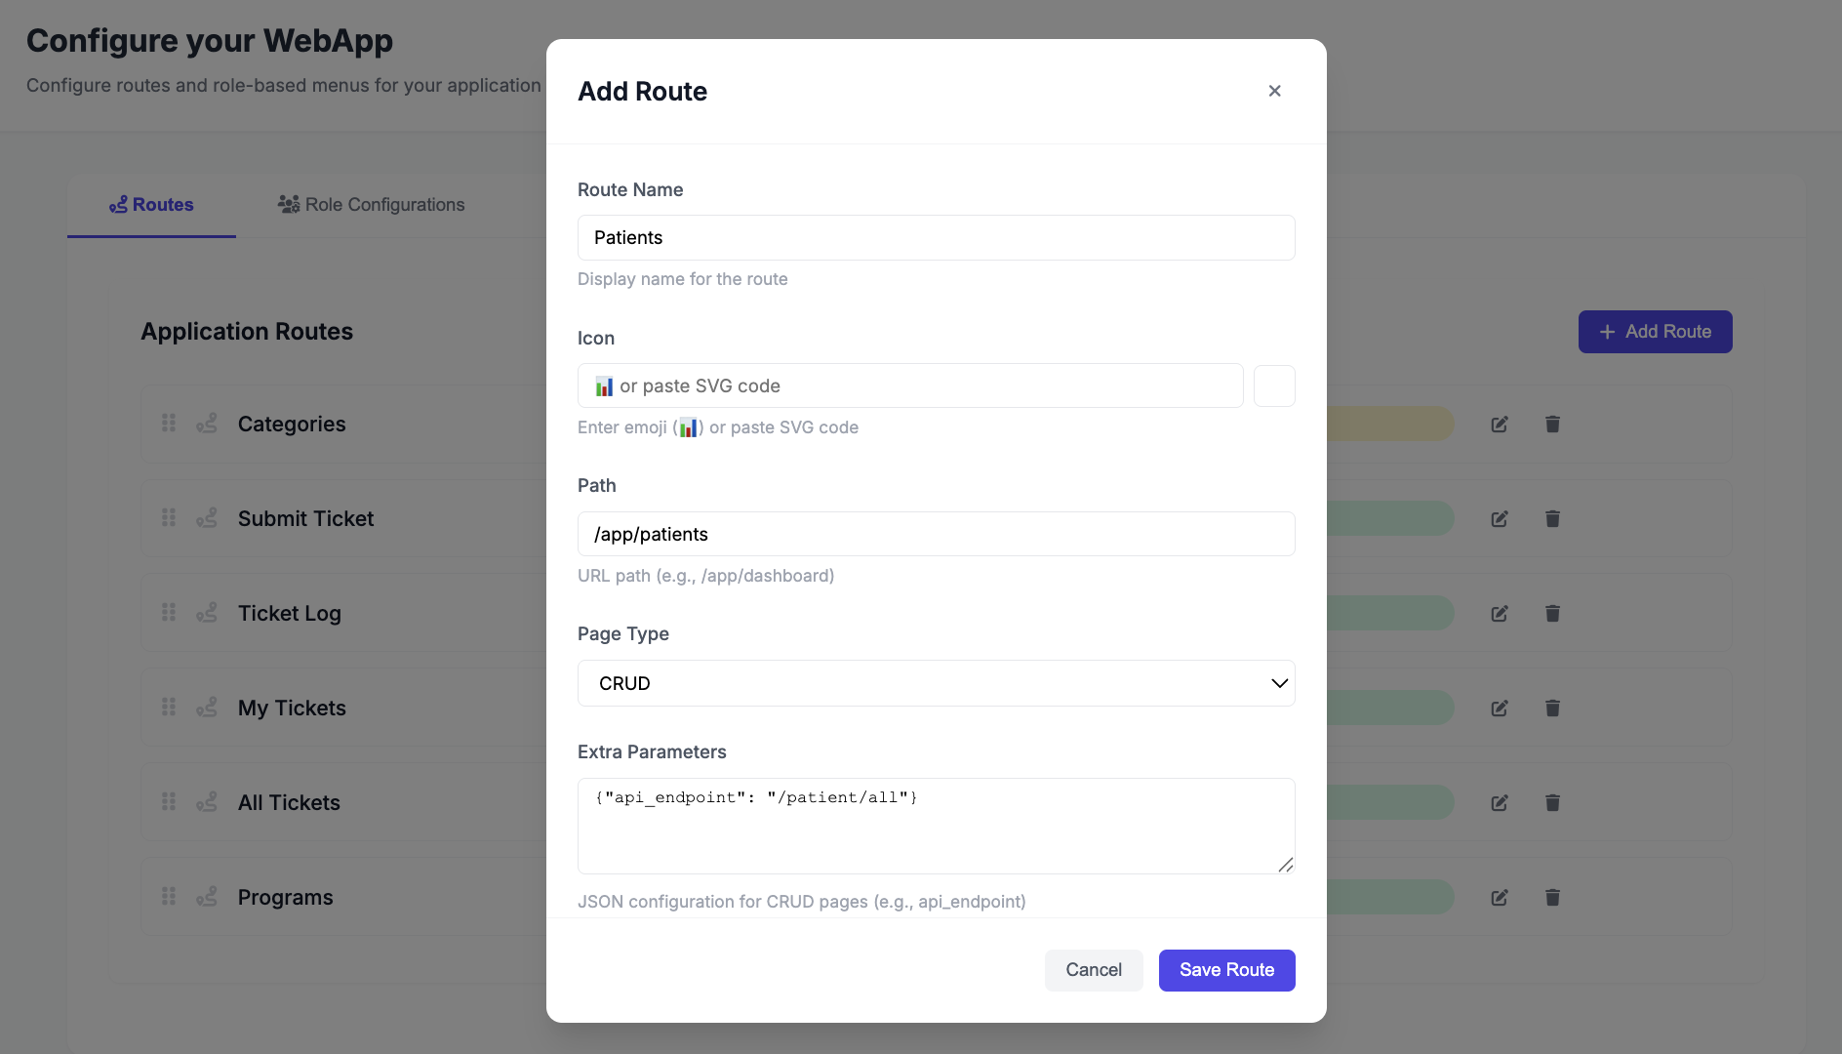Click the Configure your WebApp title
Screen dimensions: 1842x1054
pos(210,41)
